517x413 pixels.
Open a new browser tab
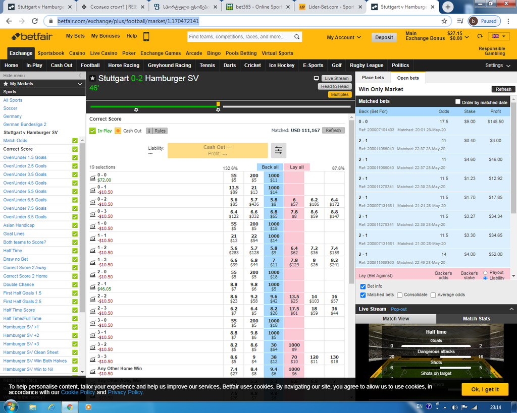click(448, 7)
